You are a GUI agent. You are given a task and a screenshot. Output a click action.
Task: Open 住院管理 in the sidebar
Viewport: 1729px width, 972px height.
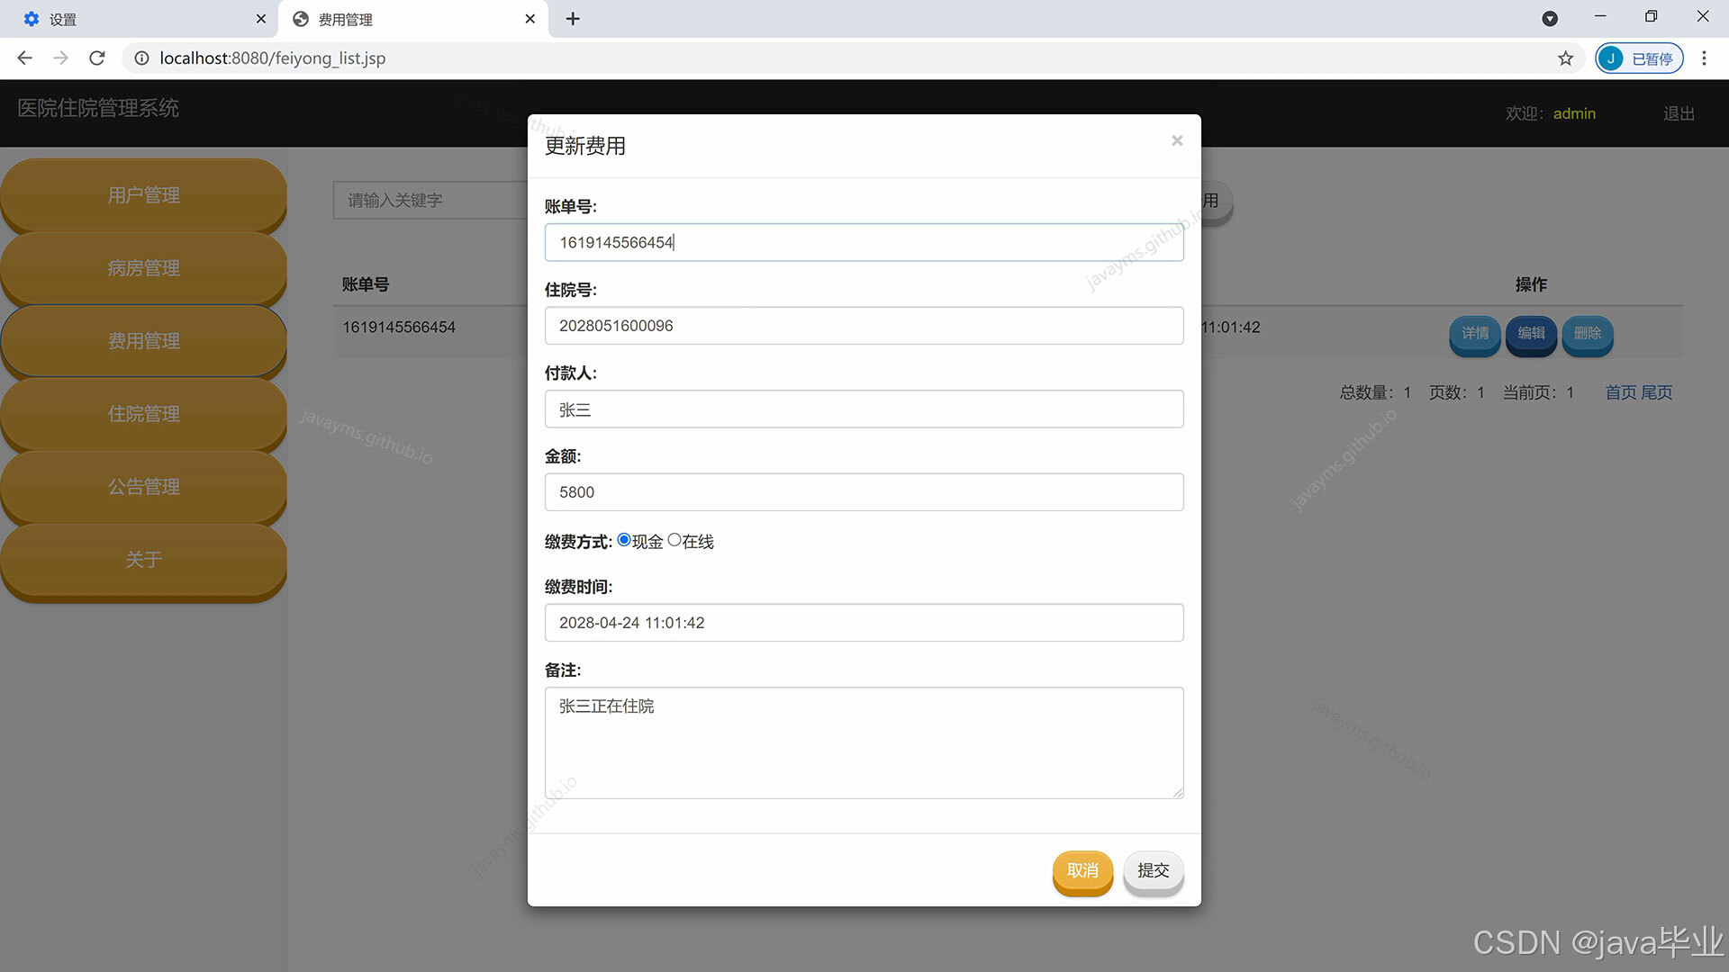(144, 414)
